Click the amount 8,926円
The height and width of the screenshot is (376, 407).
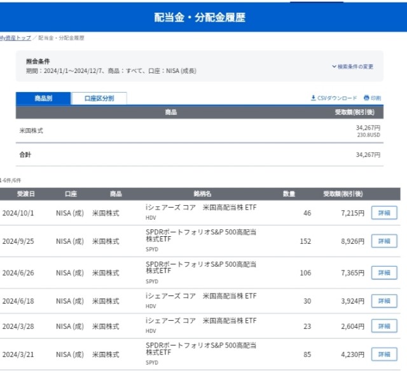coord(352,241)
